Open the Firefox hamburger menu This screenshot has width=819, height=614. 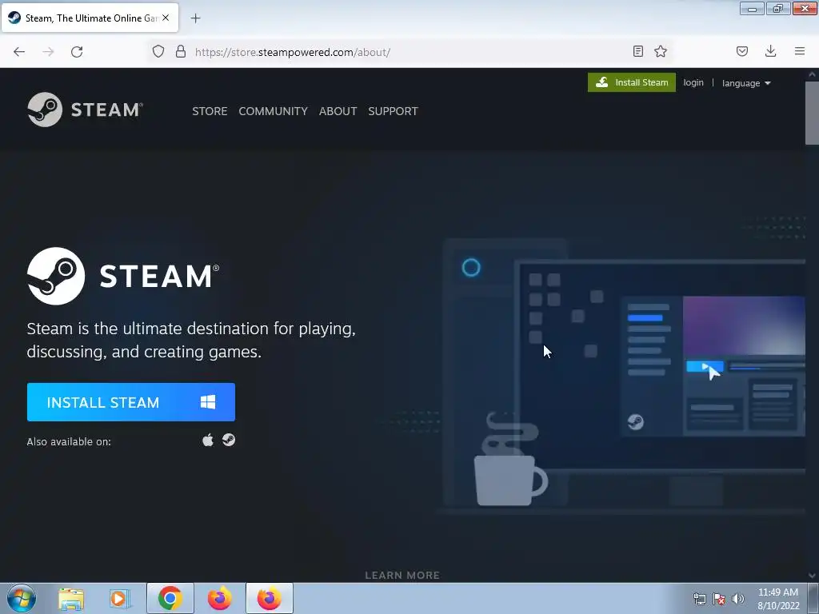point(800,51)
